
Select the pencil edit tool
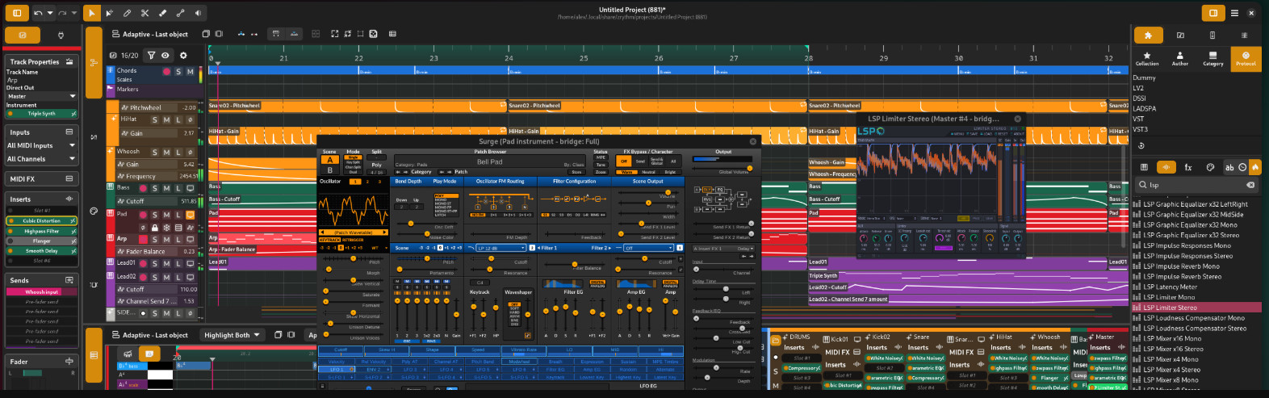(x=127, y=13)
